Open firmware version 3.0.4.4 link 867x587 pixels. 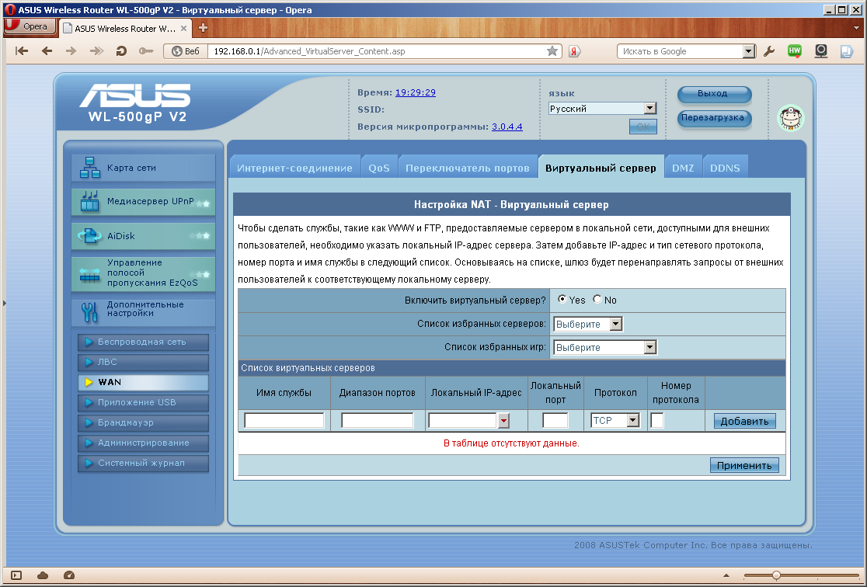click(507, 127)
